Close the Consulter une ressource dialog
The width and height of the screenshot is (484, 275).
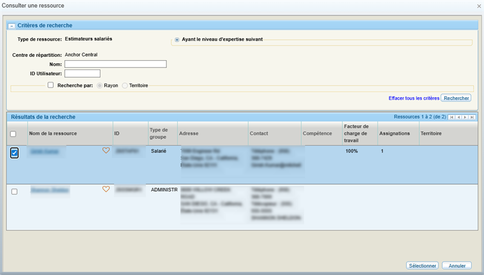pos(479,6)
